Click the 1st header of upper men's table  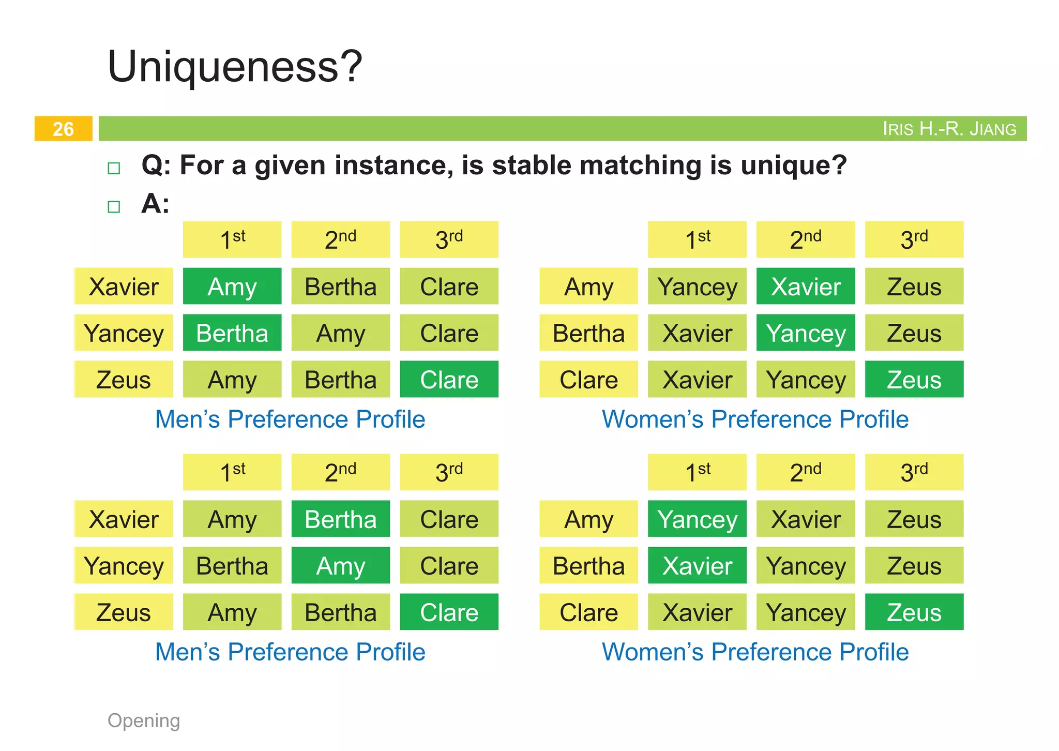tap(232, 239)
